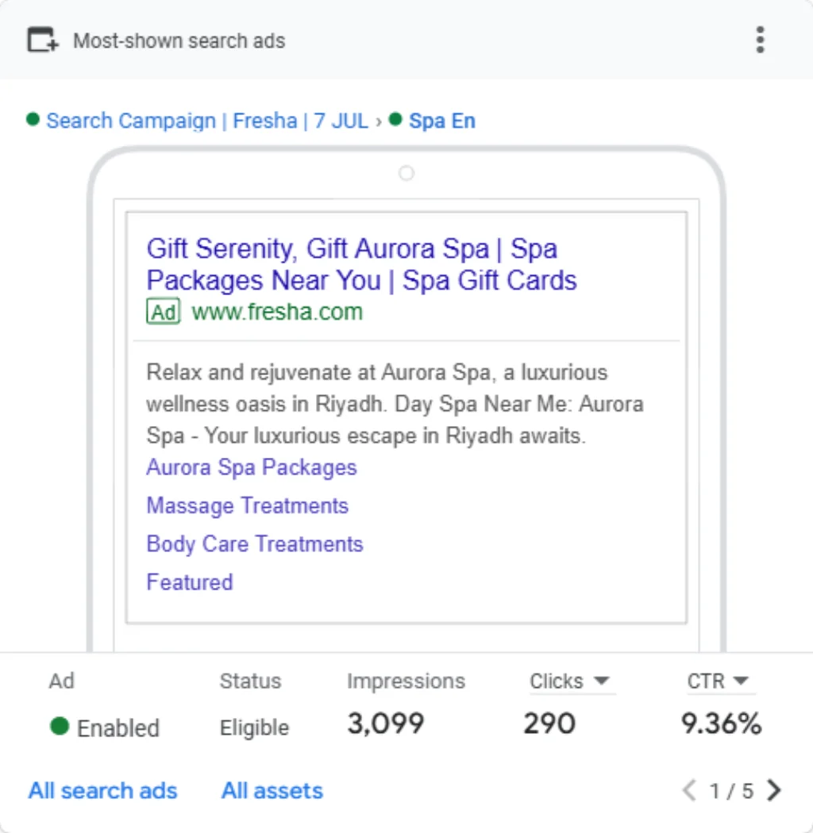813x833 pixels.
Task: Select Massage Treatments sitelink
Action: point(247,506)
